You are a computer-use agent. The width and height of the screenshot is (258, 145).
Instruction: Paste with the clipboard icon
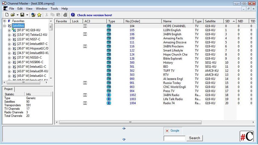point(58,15)
